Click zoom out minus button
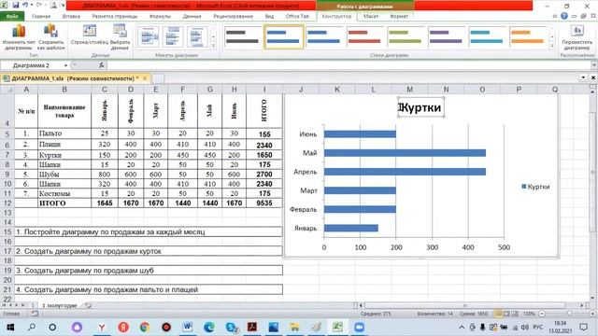This screenshot has height=336, width=598. [542, 314]
